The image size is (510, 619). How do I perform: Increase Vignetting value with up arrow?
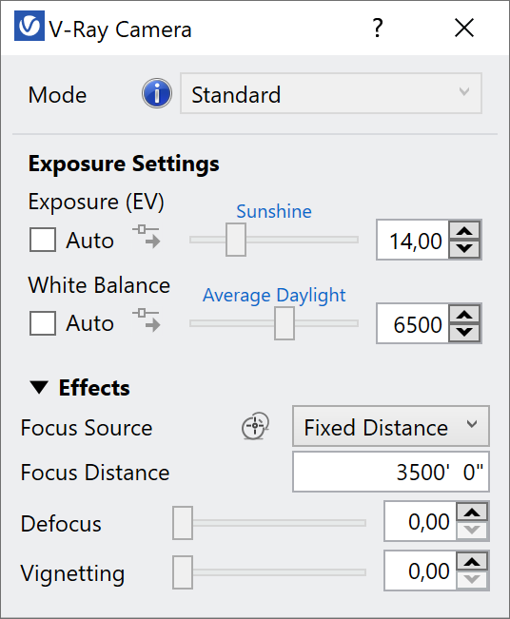point(473,562)
